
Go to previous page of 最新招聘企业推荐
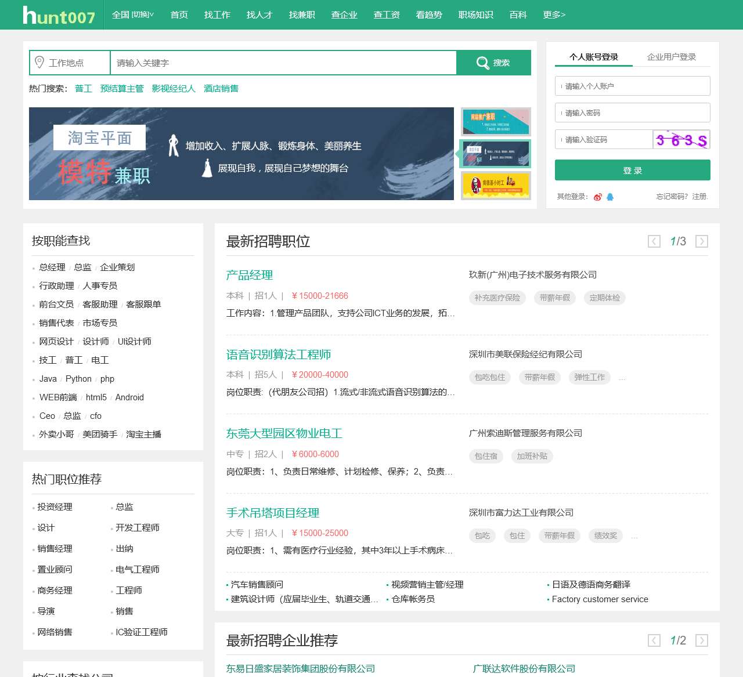click(654, 640)
